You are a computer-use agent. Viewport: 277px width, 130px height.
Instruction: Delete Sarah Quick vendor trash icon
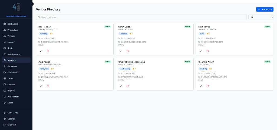[128, 51]
